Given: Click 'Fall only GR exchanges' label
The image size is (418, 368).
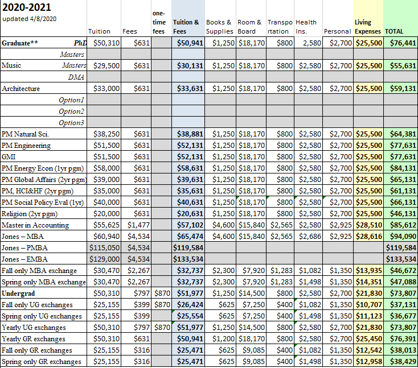Looking at the screenshot, I should click(x=37, y=350).
